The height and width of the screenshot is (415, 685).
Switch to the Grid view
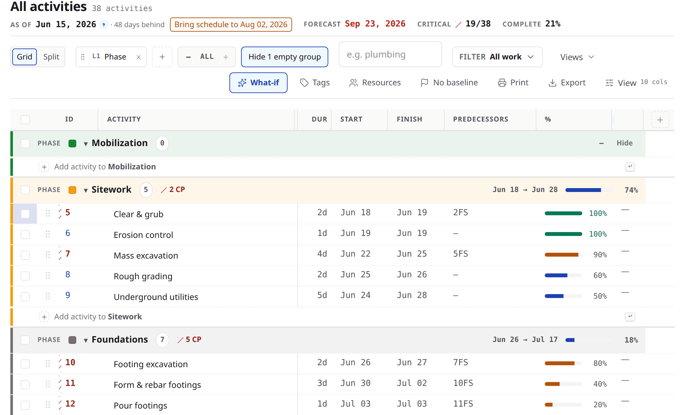tap(25, 57)
